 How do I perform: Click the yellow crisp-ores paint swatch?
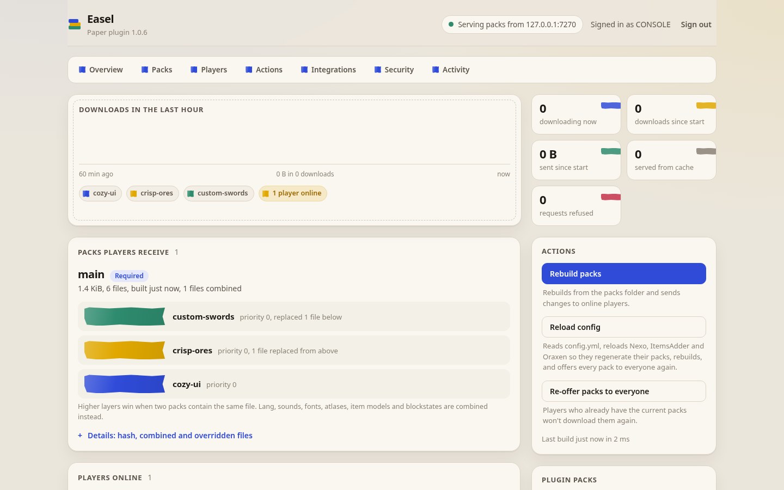pyautogui.click(x=125, y=350)
